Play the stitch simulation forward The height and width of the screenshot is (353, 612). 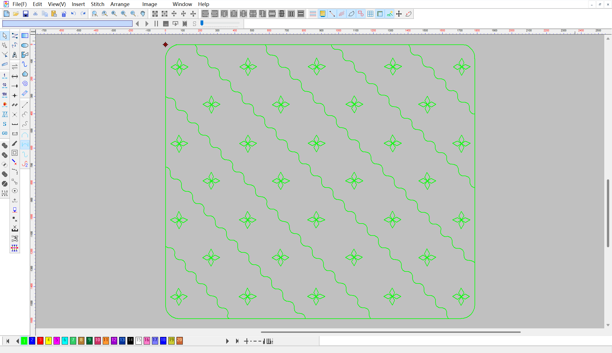147,24
